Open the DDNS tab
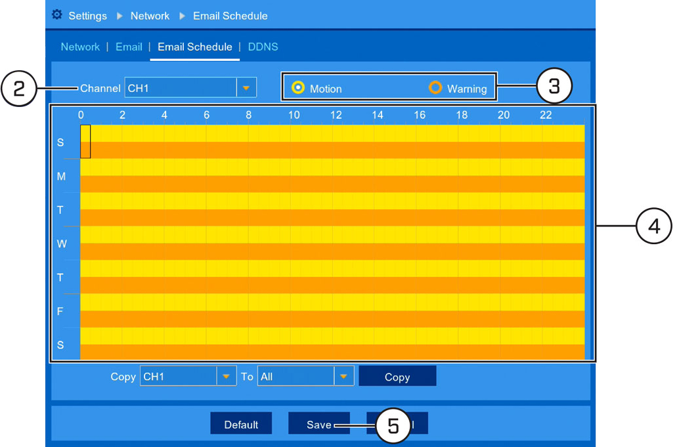 [263, 47]
